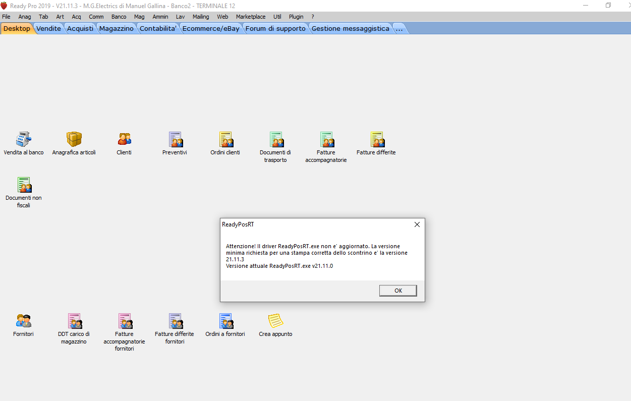Open the Ammin menu
The height and width of the screenshot is (401, 631).
point(160,17)
